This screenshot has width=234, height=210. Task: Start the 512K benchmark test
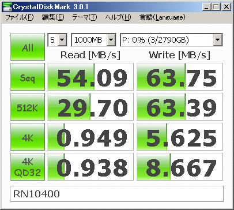point(28,107)
